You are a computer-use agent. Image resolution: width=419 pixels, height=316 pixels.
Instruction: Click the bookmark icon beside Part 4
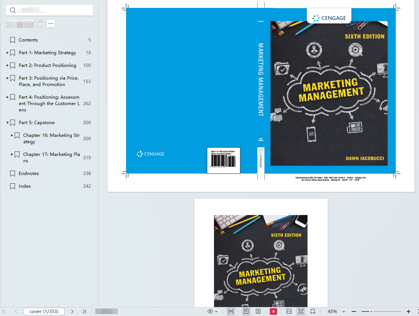13,97
